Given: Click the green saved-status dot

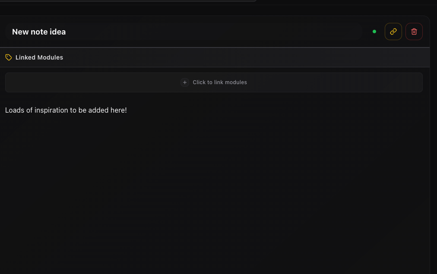Looking at the screenshot, I should pos(374,31).
